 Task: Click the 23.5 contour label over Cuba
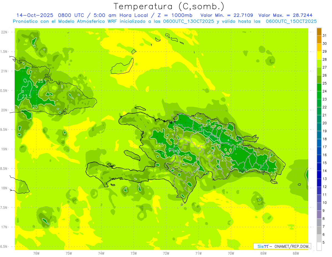click(27, 96)
